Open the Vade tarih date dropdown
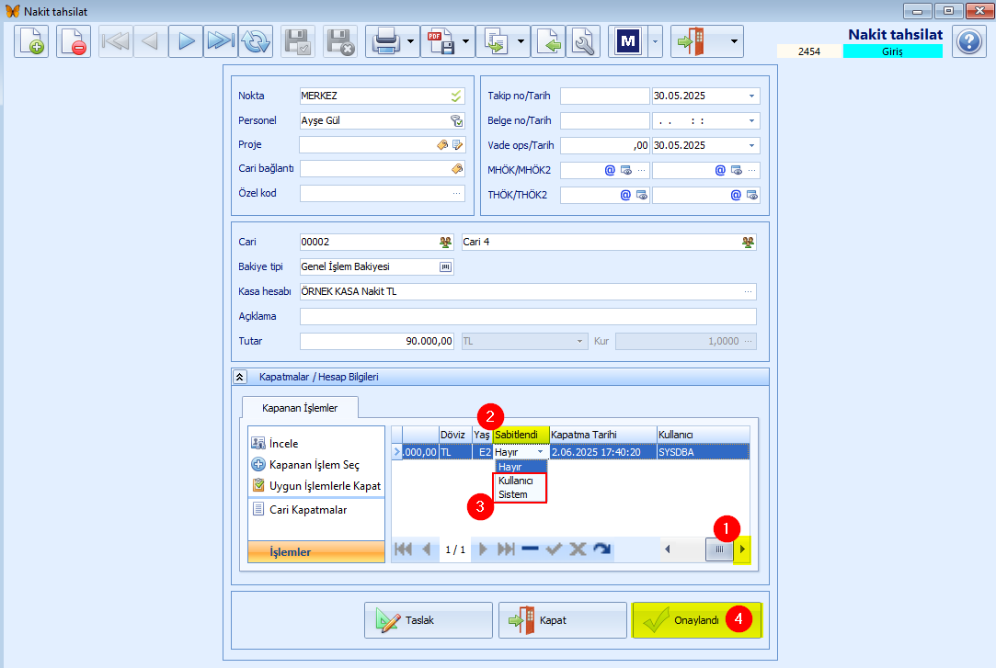 pyautogui.click(x=752, y=145)
